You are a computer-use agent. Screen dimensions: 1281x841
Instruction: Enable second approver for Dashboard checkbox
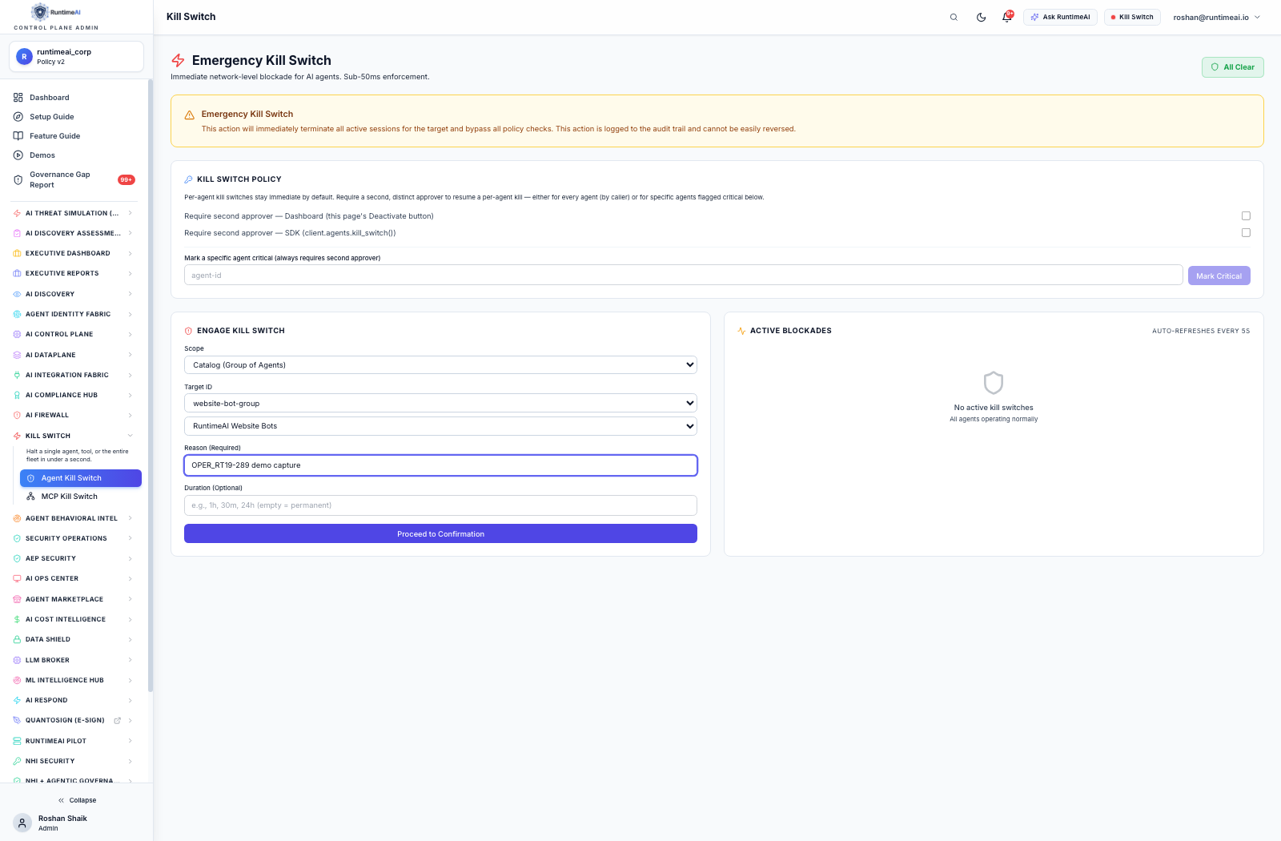coord(1246,215)
